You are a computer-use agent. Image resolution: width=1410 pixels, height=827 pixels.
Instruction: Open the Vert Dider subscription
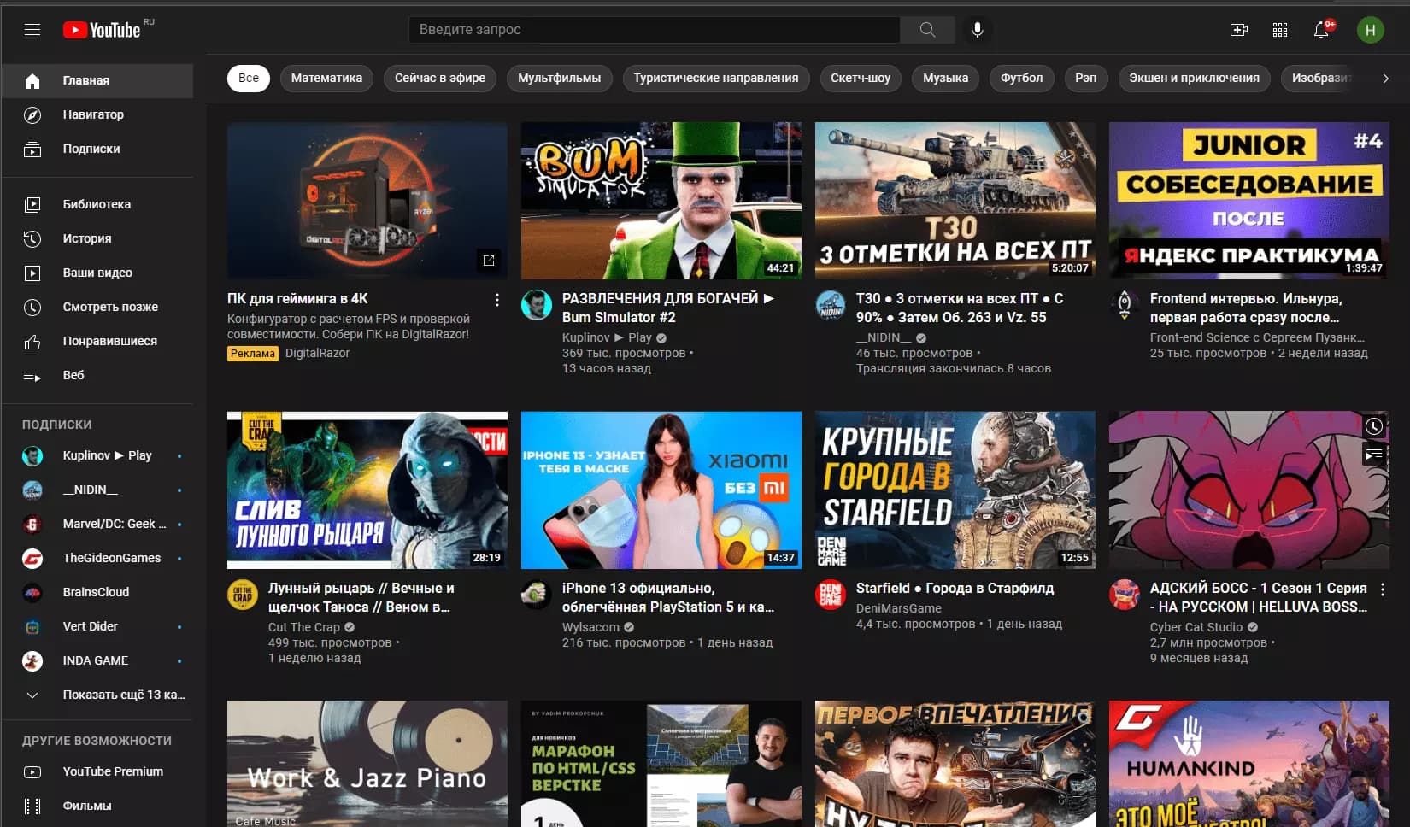(98, 627)
